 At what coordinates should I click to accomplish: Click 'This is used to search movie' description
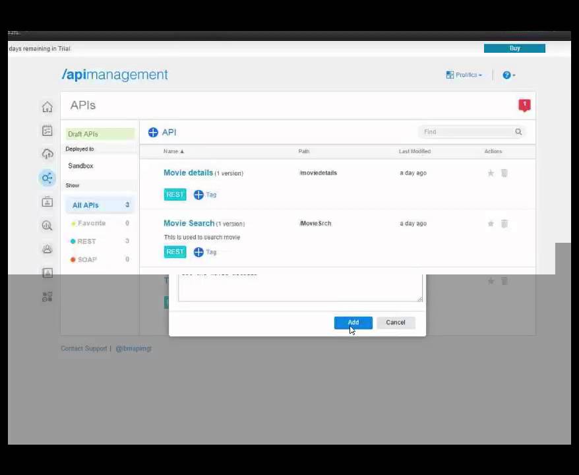pyautogui.click(x=202, y=237)
